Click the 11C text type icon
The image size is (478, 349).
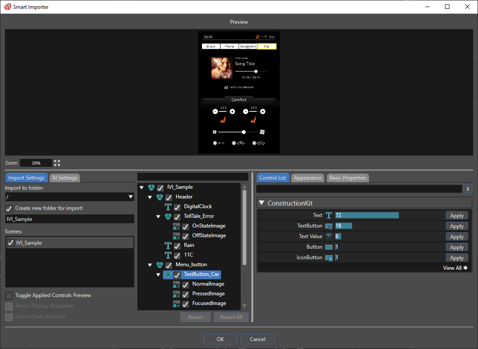[168, 255]
